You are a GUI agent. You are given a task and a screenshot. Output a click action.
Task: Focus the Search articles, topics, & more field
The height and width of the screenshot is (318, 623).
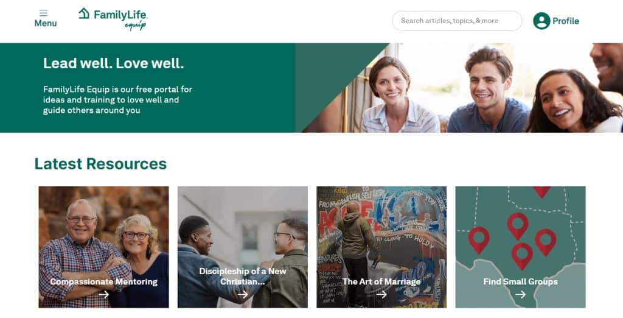[x=457, y=21]
